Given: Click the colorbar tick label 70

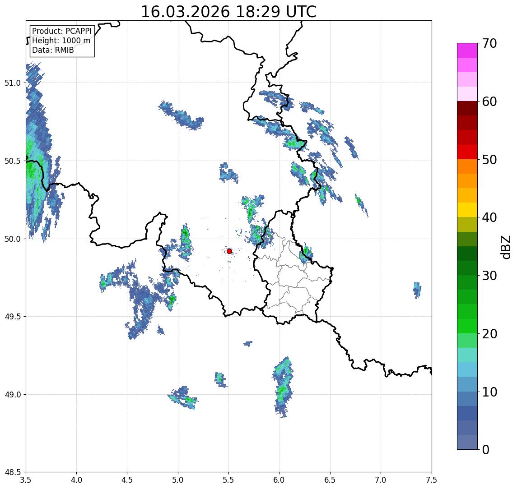Looking at the screenshot, I should [489, 43].
